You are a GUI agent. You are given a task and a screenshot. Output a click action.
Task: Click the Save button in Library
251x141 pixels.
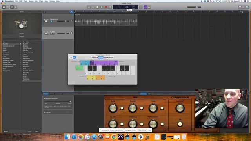point(37,132)
